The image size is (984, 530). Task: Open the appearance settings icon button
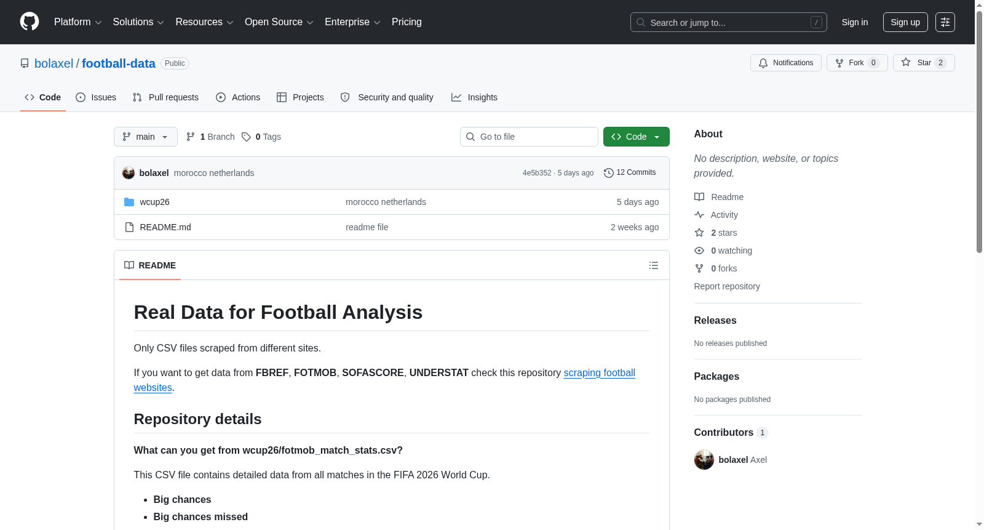[x=945, y=22]
